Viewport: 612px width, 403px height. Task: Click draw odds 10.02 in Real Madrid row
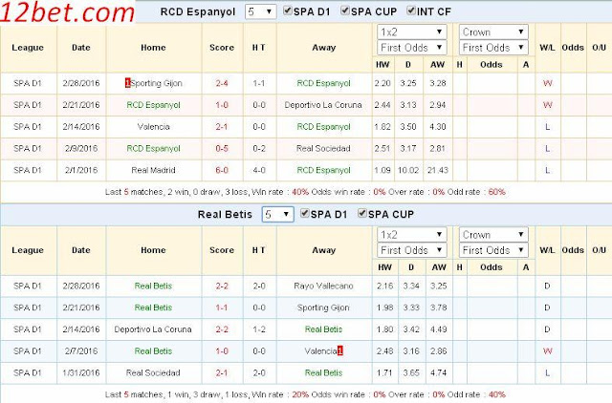408,170
